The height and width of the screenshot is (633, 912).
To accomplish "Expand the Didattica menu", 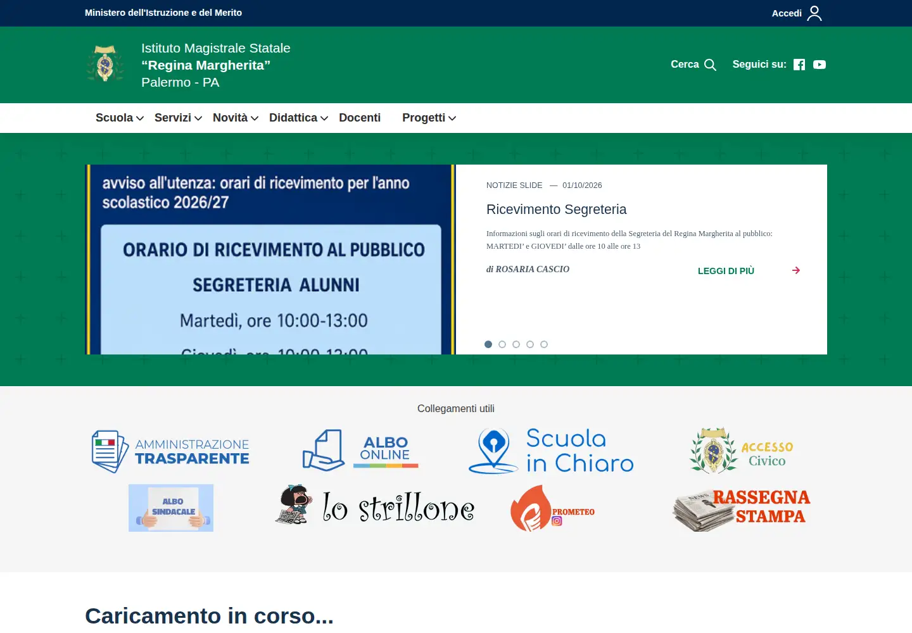I will 299,118.
